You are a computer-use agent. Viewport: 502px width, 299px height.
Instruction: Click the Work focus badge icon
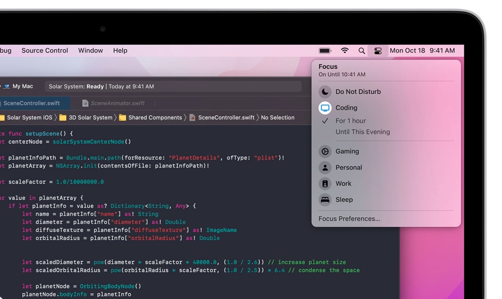[325, 184]
